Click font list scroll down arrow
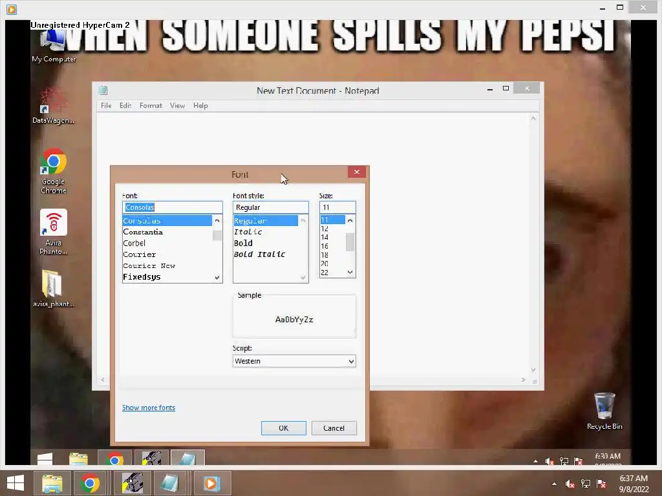This screenshot has height=496, width=662. coord(217,278)
